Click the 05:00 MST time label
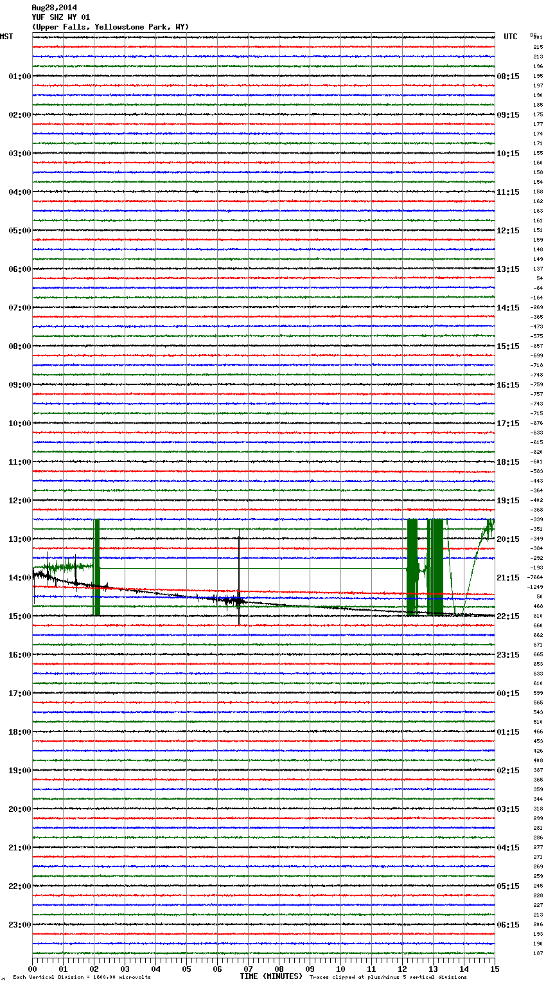 (20, 231)
